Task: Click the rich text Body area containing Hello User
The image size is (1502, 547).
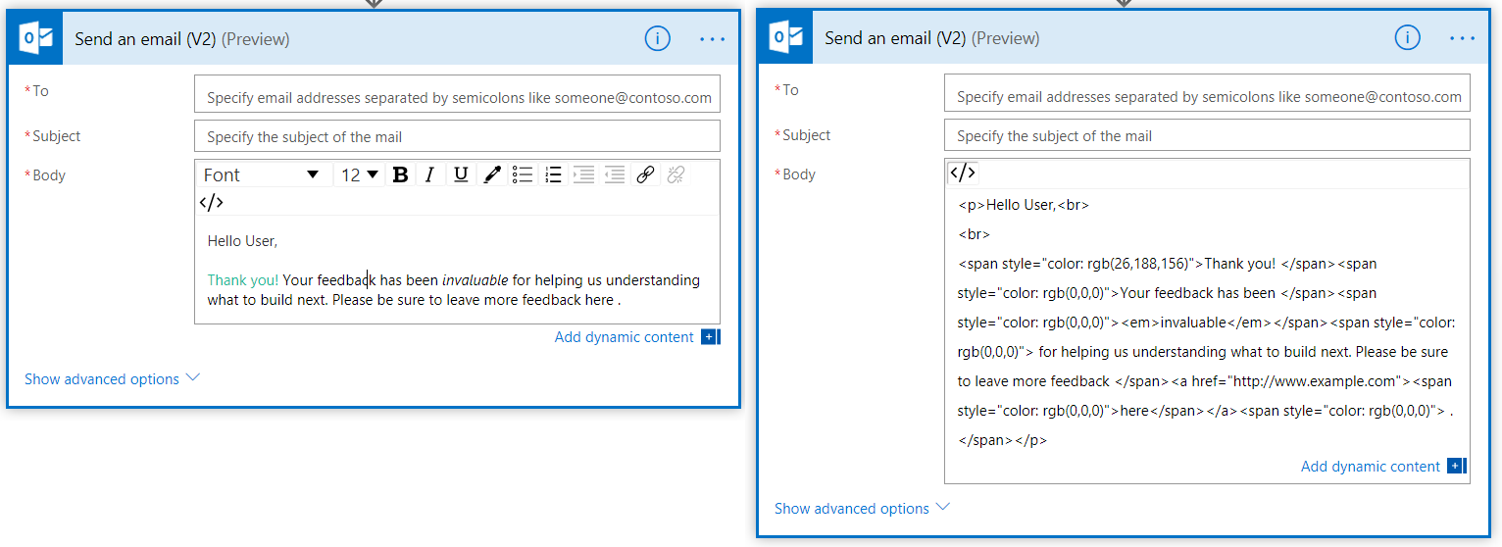Action: coord(457,270)
